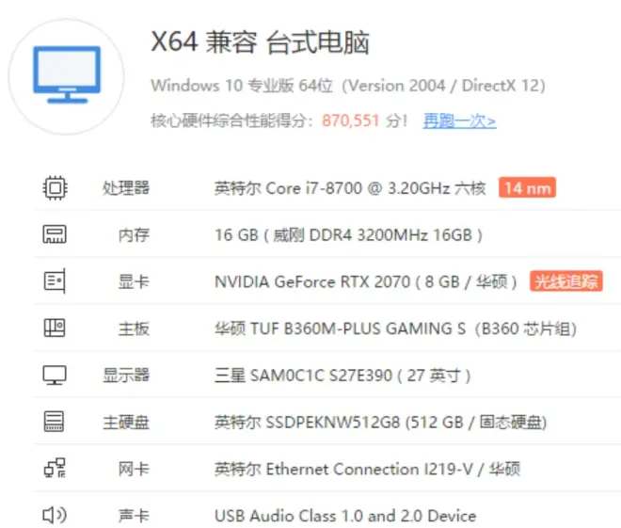
Task: Select the NVIDIA GeForce RTX 2070 entry
Action: [368, 281]
